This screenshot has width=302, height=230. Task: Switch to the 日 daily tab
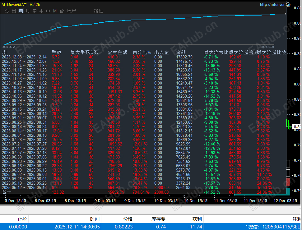[14, 11]
